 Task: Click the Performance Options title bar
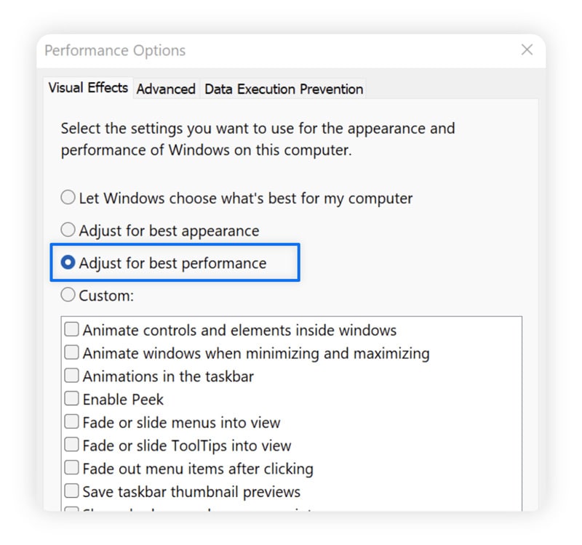[218, 50]
